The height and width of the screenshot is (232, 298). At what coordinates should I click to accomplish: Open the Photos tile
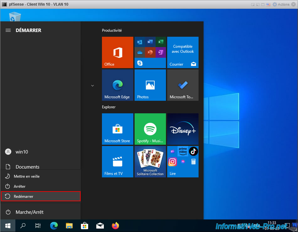150,85
